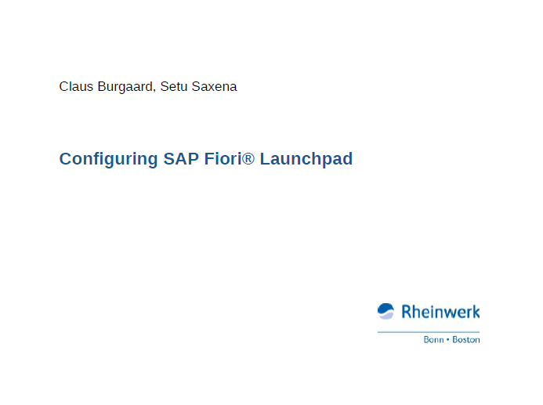This screenshot has width=543, height=405.
Task: Click the capital R in Rheinwerk
Action: 406,312
